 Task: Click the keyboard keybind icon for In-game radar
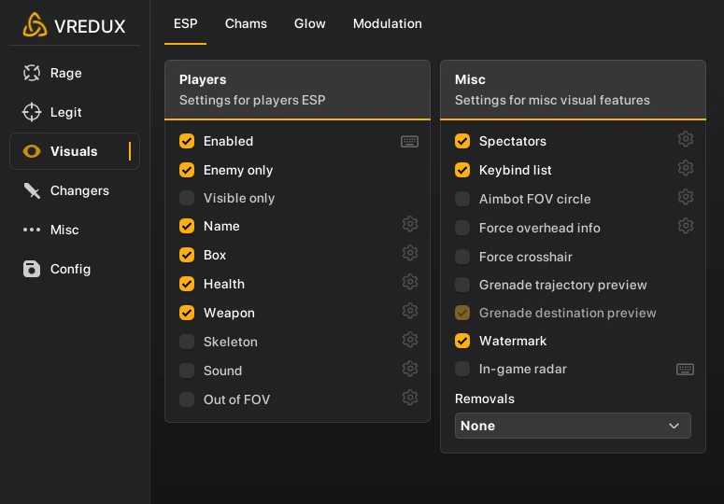pyautogui.click(x=685, y=369)
